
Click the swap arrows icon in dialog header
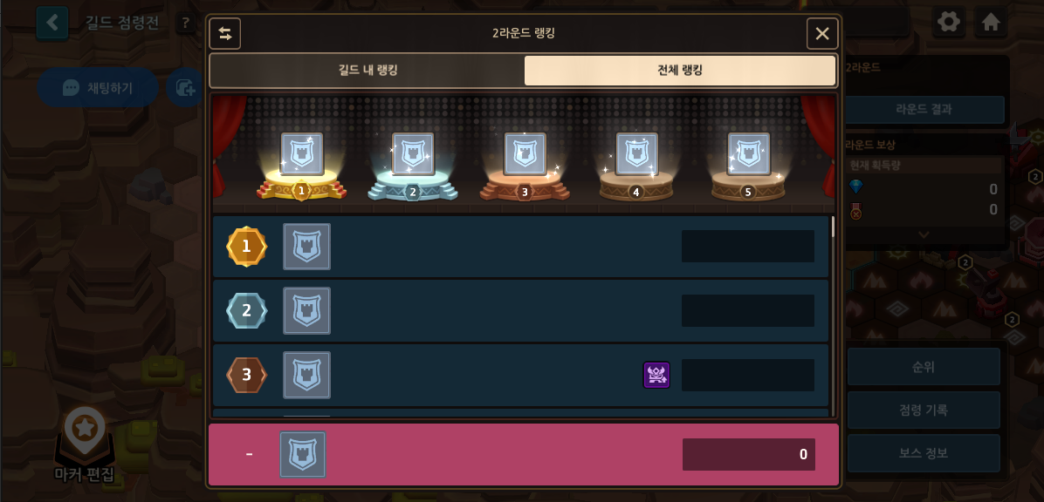tap(225, 33)
